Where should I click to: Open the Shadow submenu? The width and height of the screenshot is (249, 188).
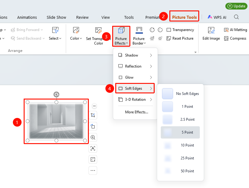pyautogui.click(x=135, y=55)
